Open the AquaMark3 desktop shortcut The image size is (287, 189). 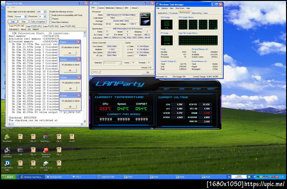[7, 137]
